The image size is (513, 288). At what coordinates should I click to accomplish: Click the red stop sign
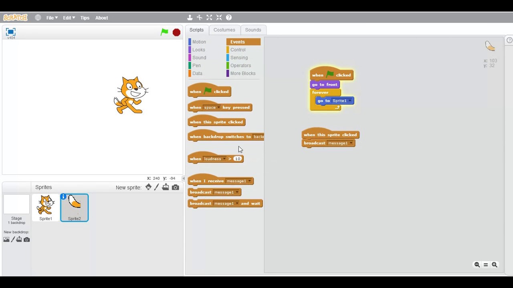coord(176,32)
